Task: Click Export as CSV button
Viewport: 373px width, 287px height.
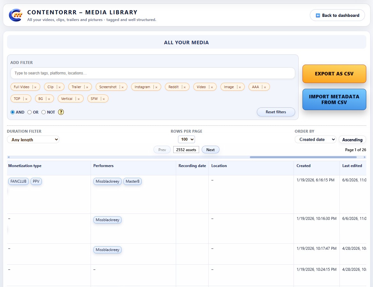Action: pyautogui.click(x=334, y=74)
